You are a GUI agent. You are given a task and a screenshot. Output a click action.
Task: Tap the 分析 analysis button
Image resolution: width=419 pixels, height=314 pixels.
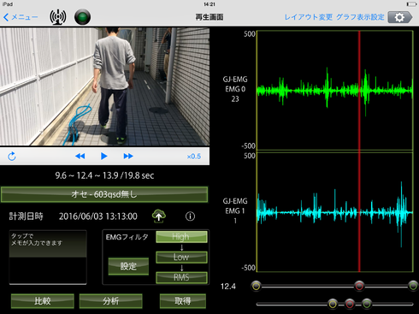click(x=110, y=301)
